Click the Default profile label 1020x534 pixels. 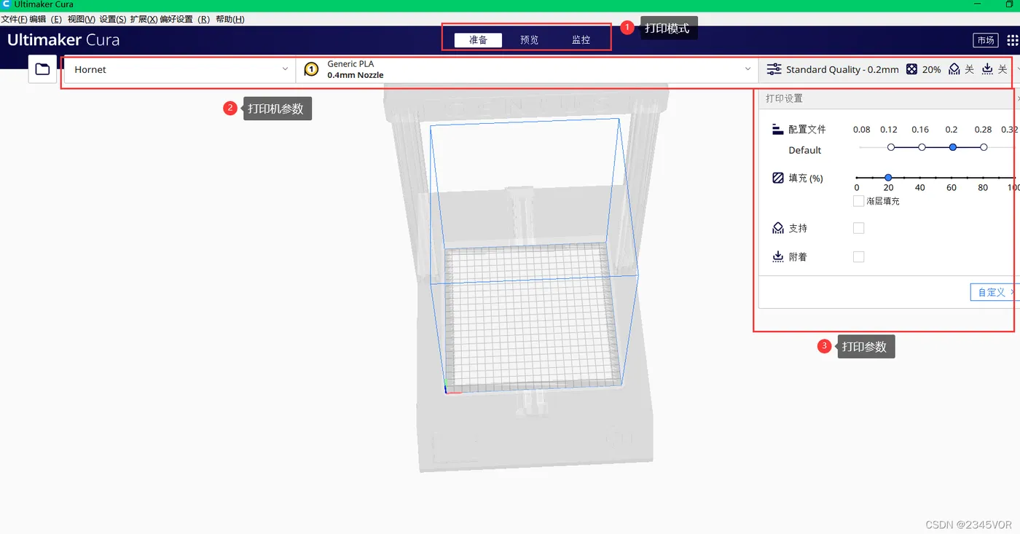click(805, 150)
